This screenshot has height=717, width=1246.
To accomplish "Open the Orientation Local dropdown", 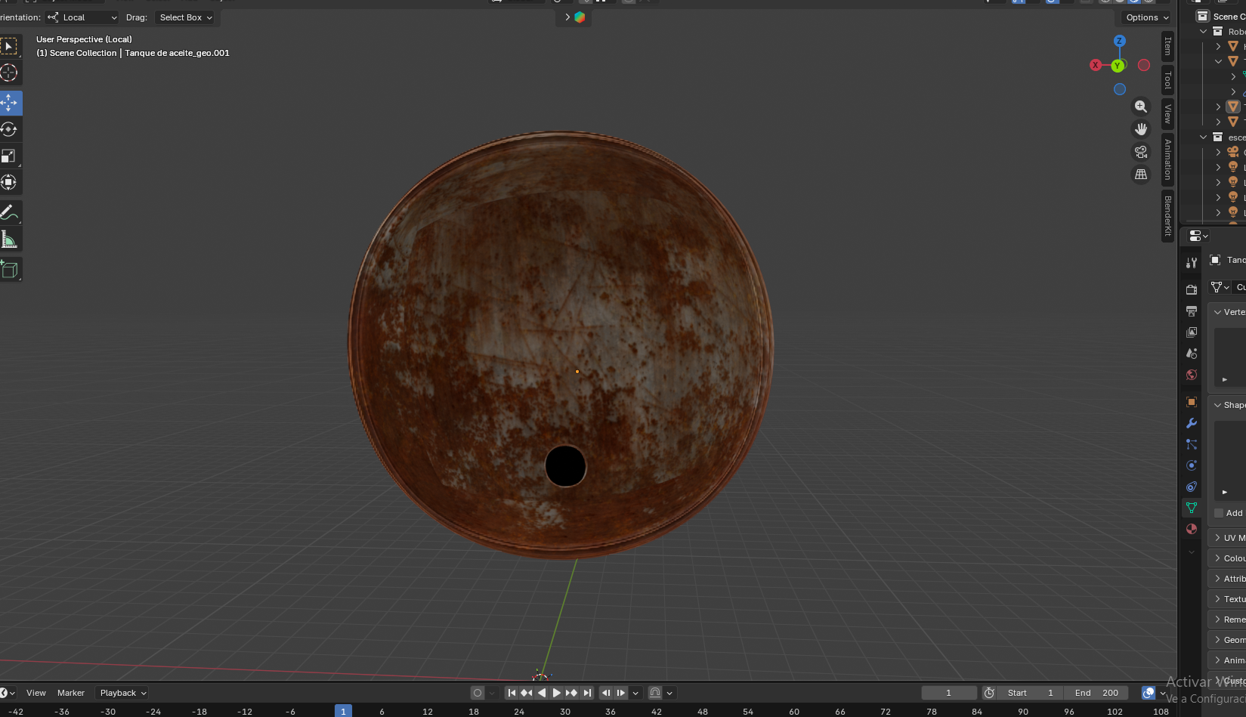I will pyautogui.click(x=82, y=17).
